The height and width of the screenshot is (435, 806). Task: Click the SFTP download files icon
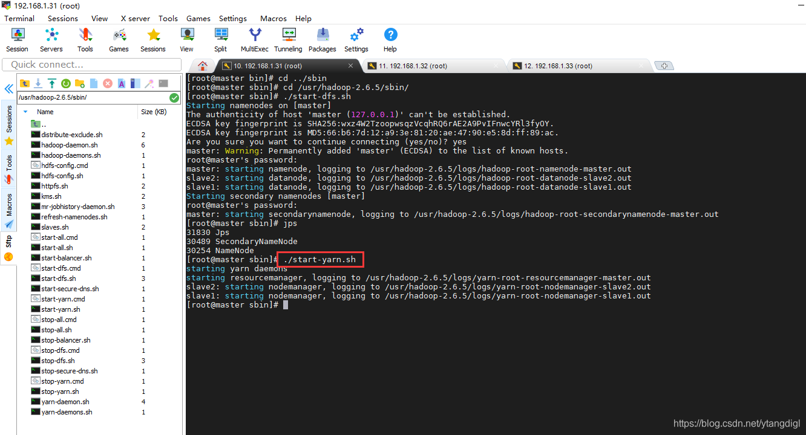[38, 83]
